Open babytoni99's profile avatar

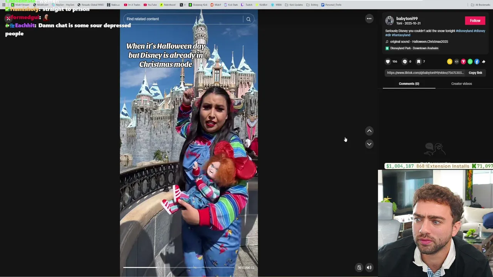pyautogui.click(x=389, y=20)
